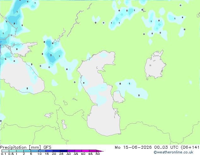The image size is (200, 155).
Task: Click the legend value "45"
Action: coord(90,154)
